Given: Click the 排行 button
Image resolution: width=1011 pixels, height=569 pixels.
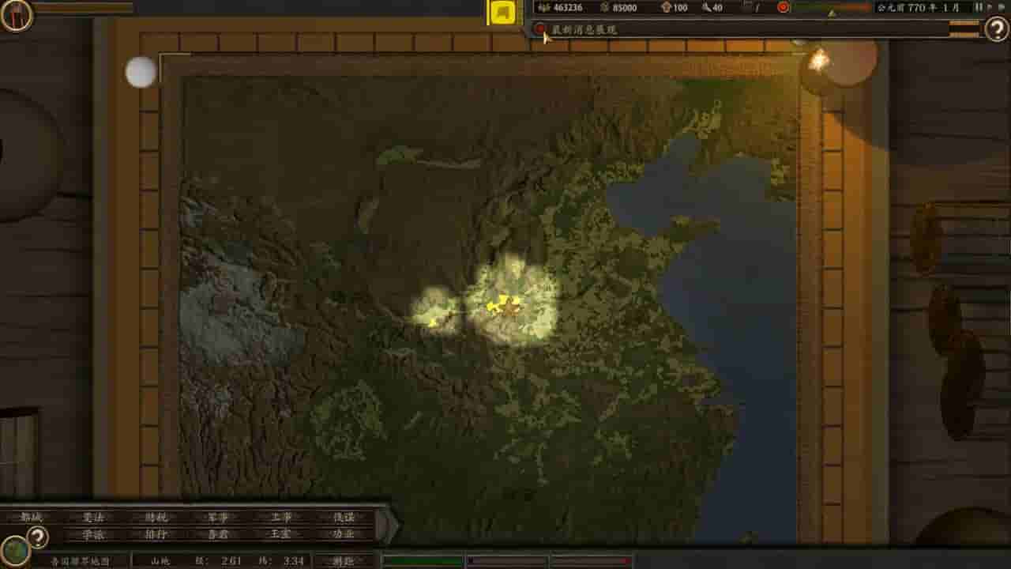Looking at the screenshot, I should (156, 534).
